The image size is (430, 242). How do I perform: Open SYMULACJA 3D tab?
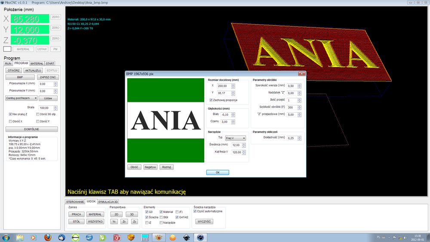(108, 202)
